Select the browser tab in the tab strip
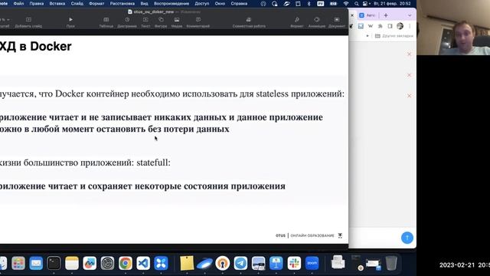The image size is (490, 276). (x=367, y=15)
